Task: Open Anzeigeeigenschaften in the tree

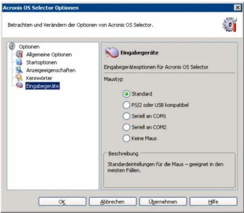Action: point(51,70)
